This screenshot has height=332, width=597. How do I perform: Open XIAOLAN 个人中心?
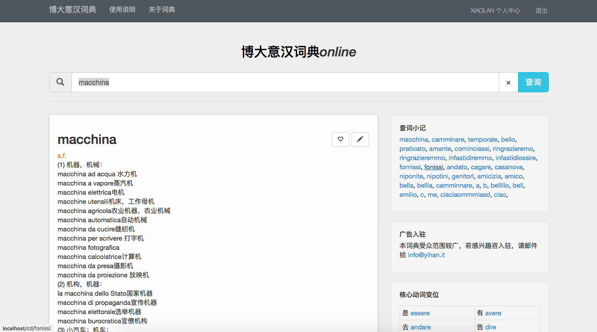coord(495,10)
